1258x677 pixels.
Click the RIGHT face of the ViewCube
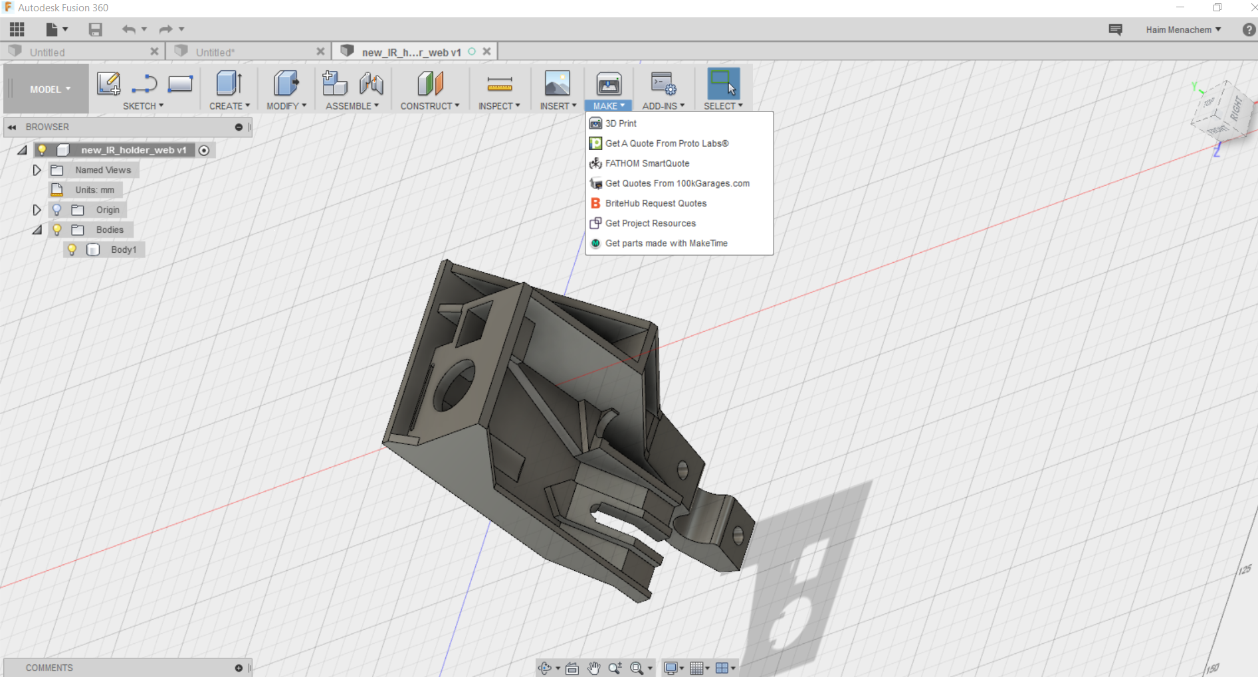point(1236,108)
